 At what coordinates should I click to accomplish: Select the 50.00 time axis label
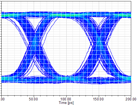(33, 99)
